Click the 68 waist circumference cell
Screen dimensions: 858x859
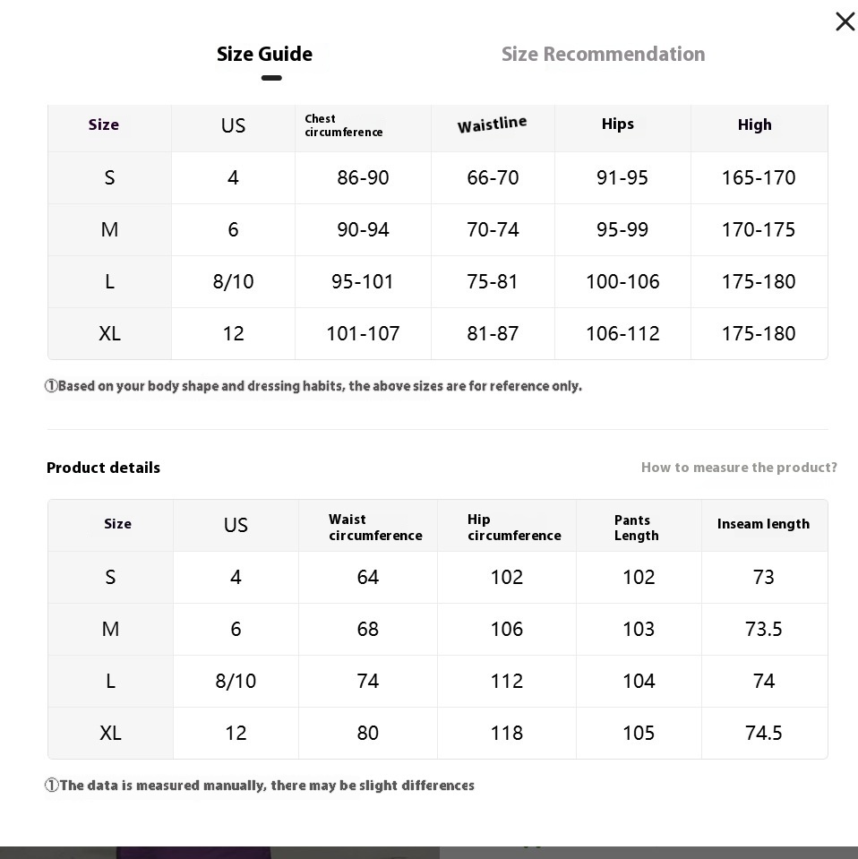click(367, 629)
